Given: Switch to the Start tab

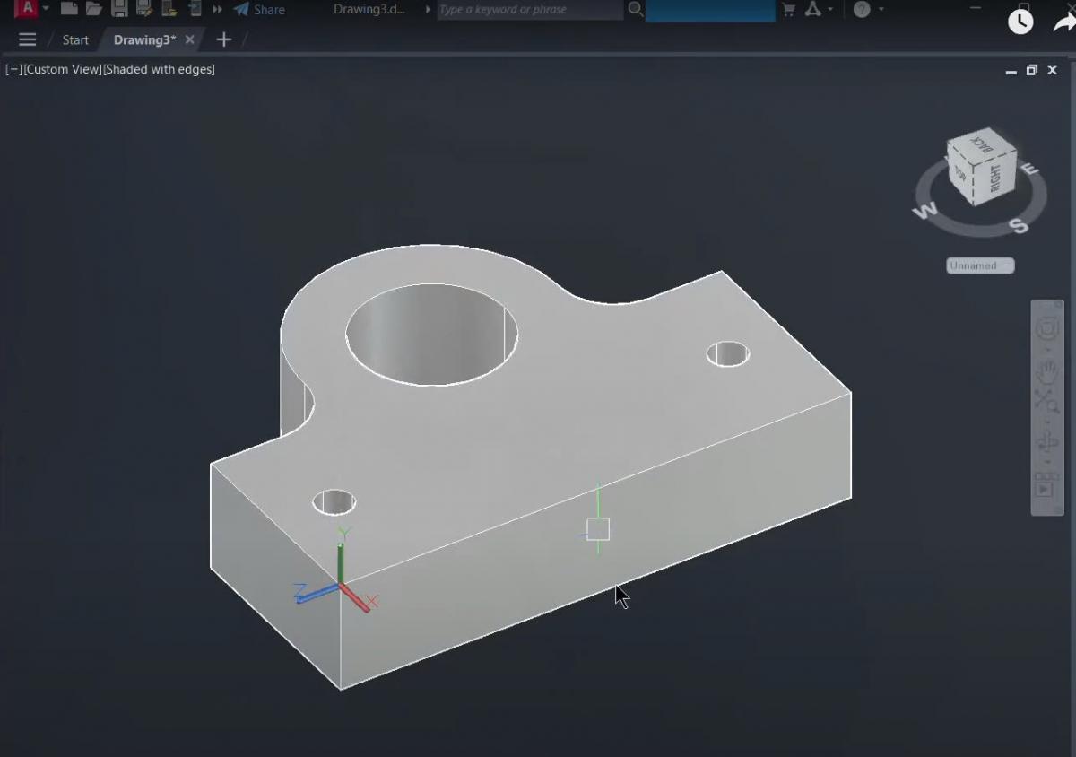Looking at the screenshot, I should tap(75, 39).
